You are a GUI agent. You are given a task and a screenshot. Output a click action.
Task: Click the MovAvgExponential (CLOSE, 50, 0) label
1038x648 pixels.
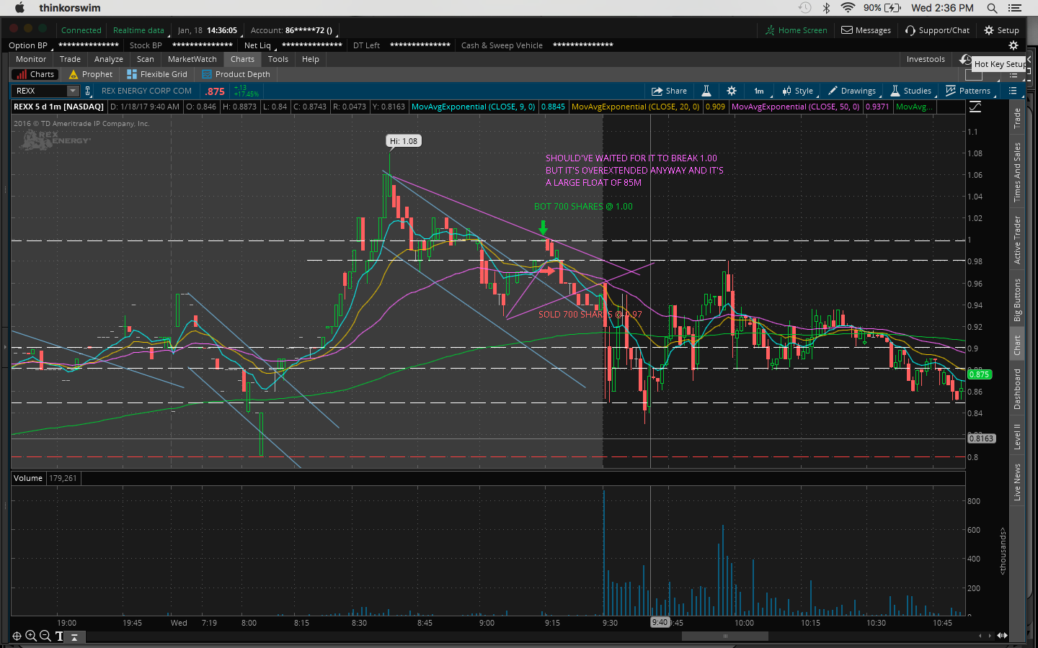pos(795,107)
